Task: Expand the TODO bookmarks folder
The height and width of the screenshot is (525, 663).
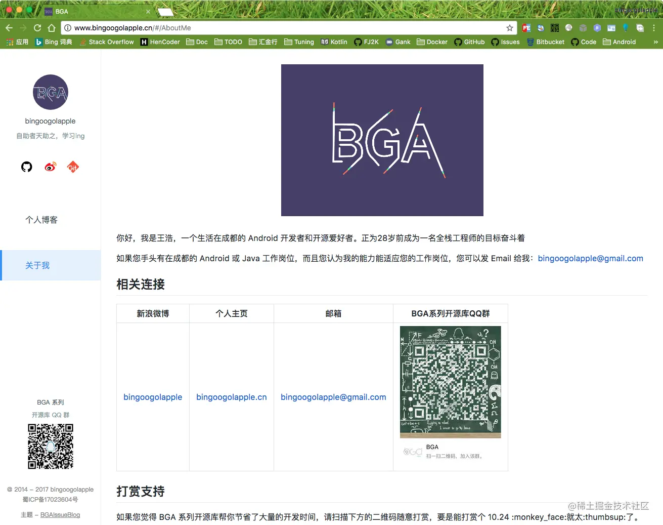Action: pyautogui.click(x=228, y=42)
